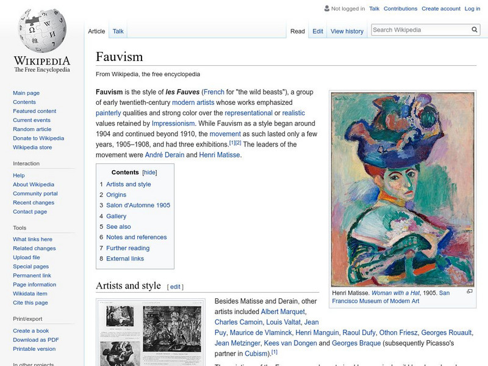Open the user Talk link in top bar
Screen dimensions: 488x366
374,9
